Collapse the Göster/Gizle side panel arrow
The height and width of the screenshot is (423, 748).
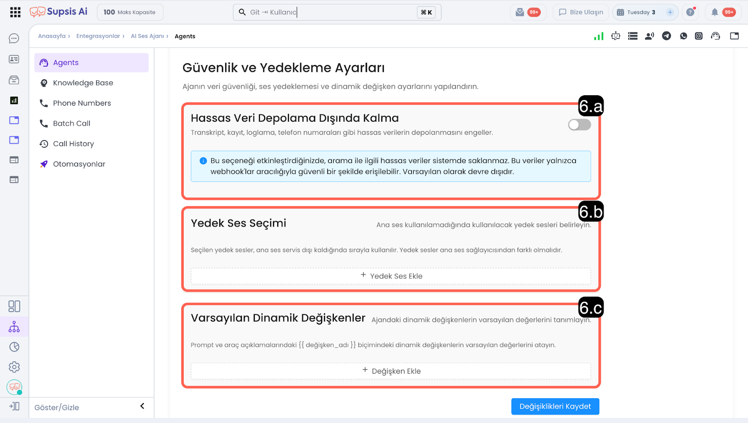point(142,406)
